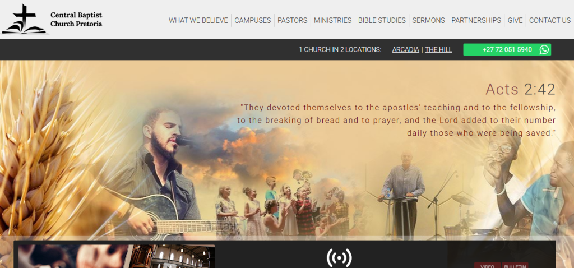This screenshot has height=268, width=574.
Task: Click the Bulletin button
Action: 515,265
